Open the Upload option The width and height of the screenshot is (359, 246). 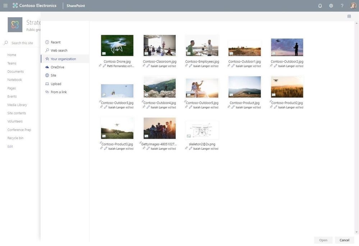(56, 83)
